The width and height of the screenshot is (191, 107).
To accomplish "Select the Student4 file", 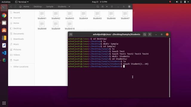I will click(x=84, y=15).
